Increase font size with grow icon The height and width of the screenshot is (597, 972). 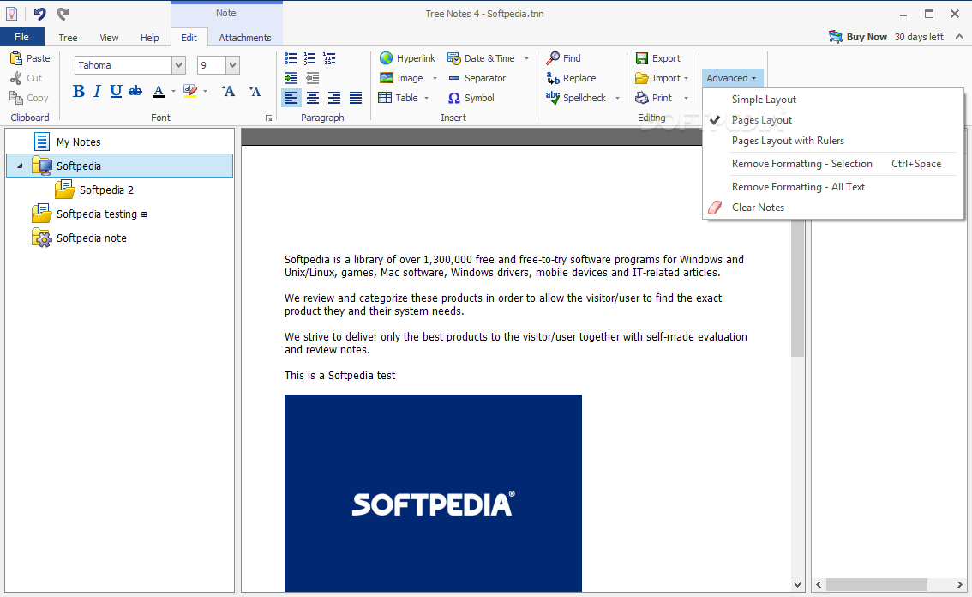pyautogui.click(x=229, y=91)
